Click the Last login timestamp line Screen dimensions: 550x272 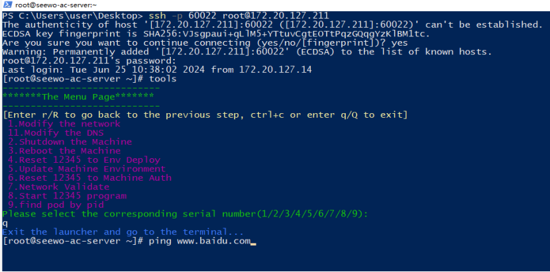tap(157, 69)
